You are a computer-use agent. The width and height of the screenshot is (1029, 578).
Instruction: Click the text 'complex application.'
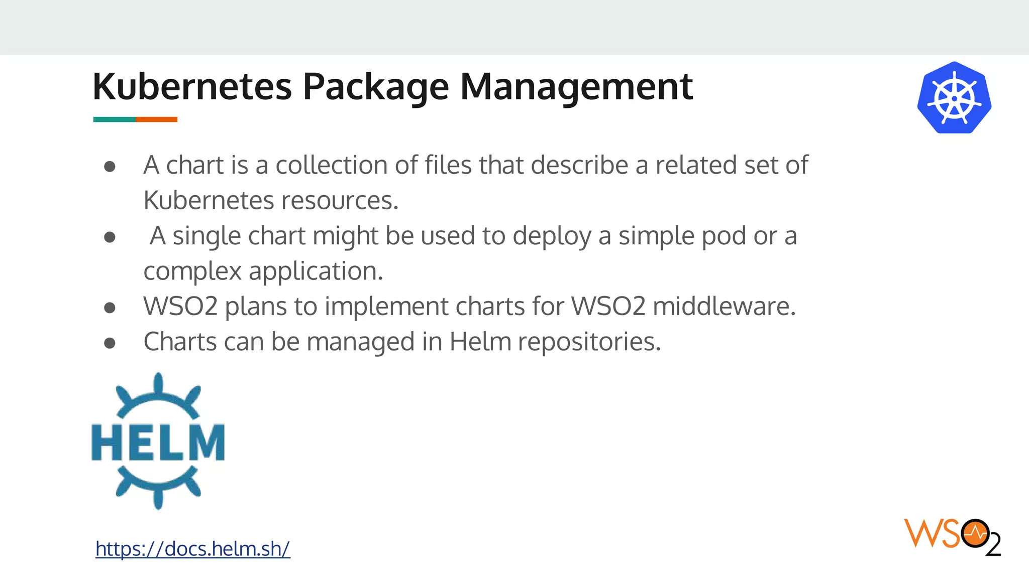[x=263, y=271]
